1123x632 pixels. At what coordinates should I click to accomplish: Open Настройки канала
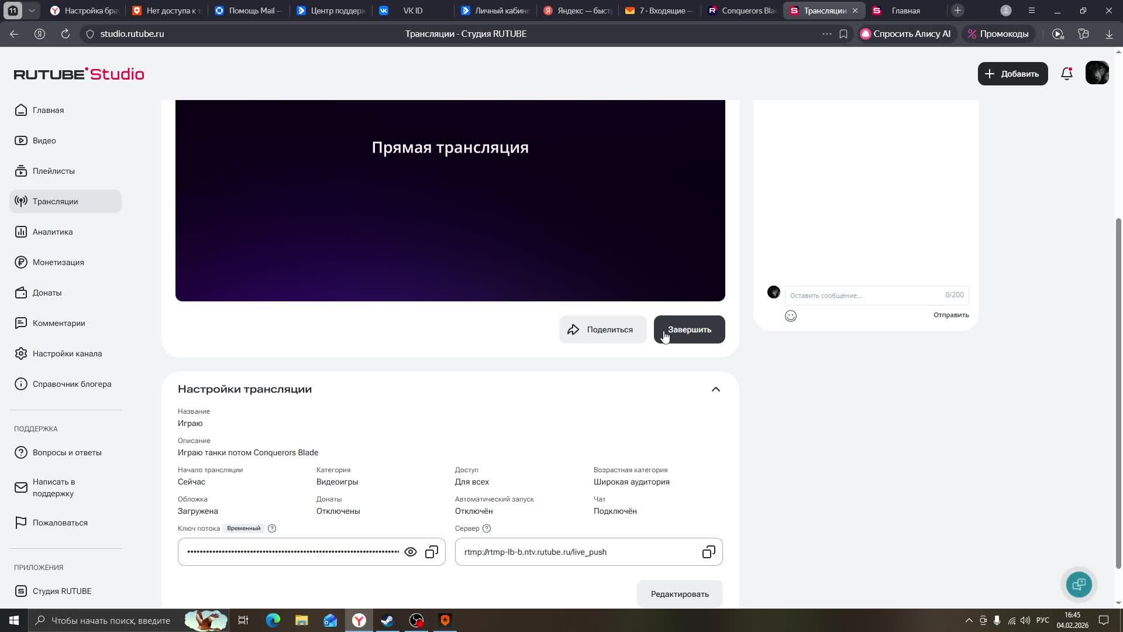point(66,353)
